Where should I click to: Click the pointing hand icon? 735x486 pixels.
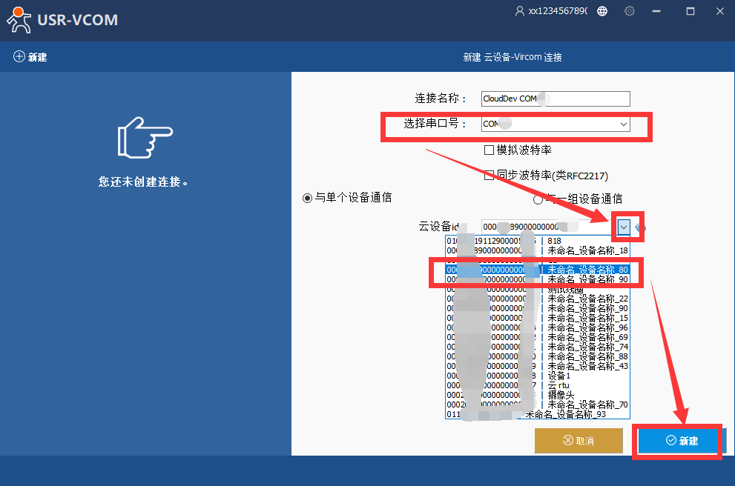coord(145,137)
